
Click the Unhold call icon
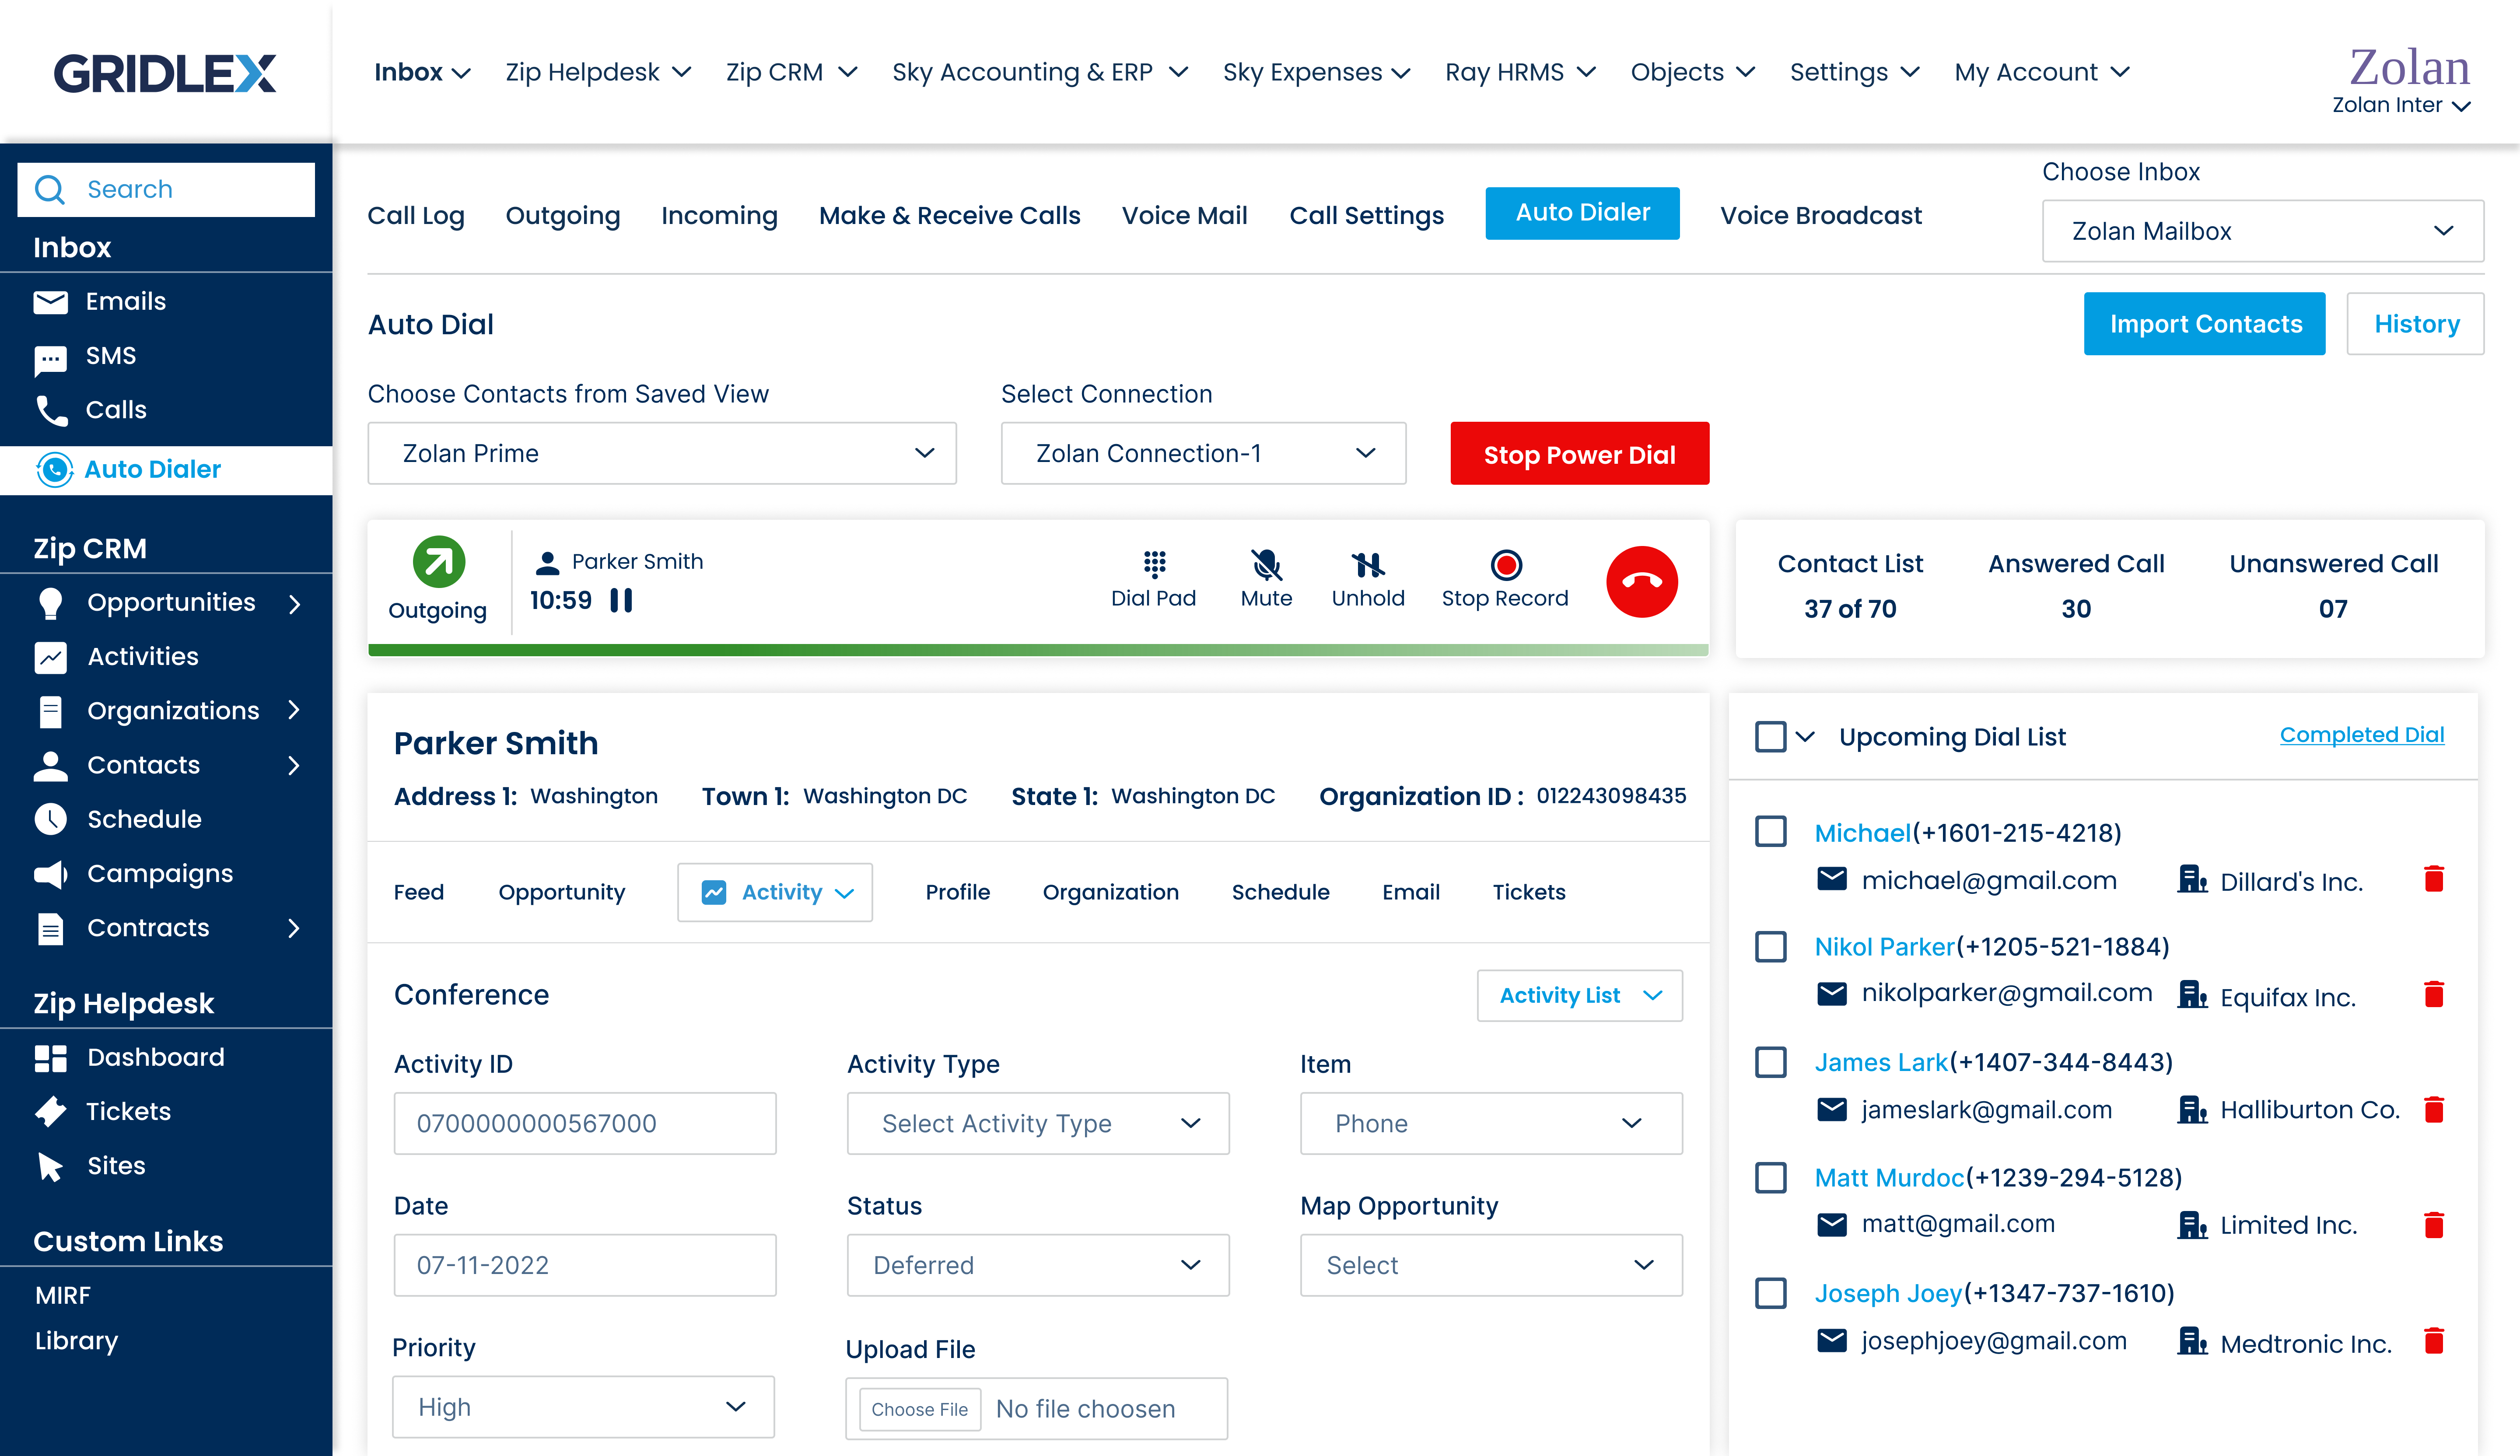[1367, 579]
